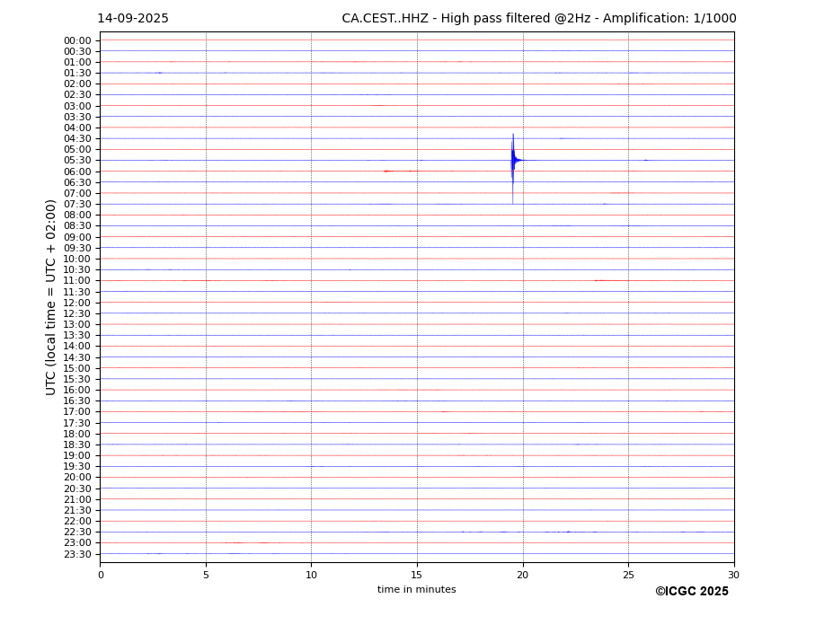Viewport: 833px width, 625px height.
Task: Click the 01:30 time label
Action: click(x=77, y=74)
